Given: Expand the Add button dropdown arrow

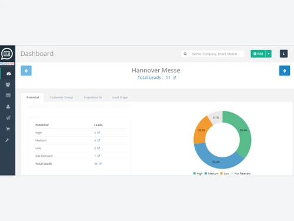Looking at the screenshot, I should (269, 54).
